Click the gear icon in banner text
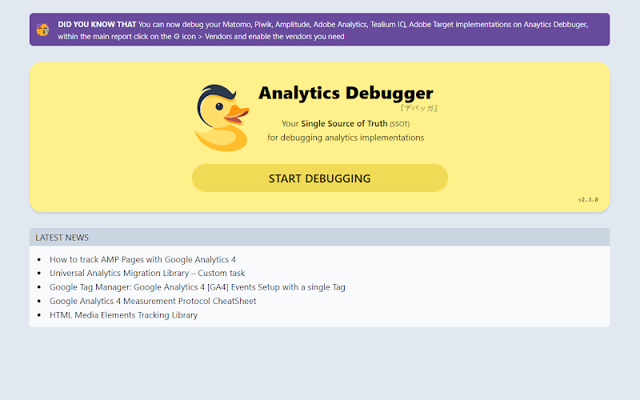This screenshot has height=400, width=640. click(x=176, y=36)
